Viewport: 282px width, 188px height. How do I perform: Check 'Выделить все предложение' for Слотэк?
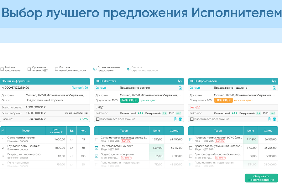click(98, 119)
